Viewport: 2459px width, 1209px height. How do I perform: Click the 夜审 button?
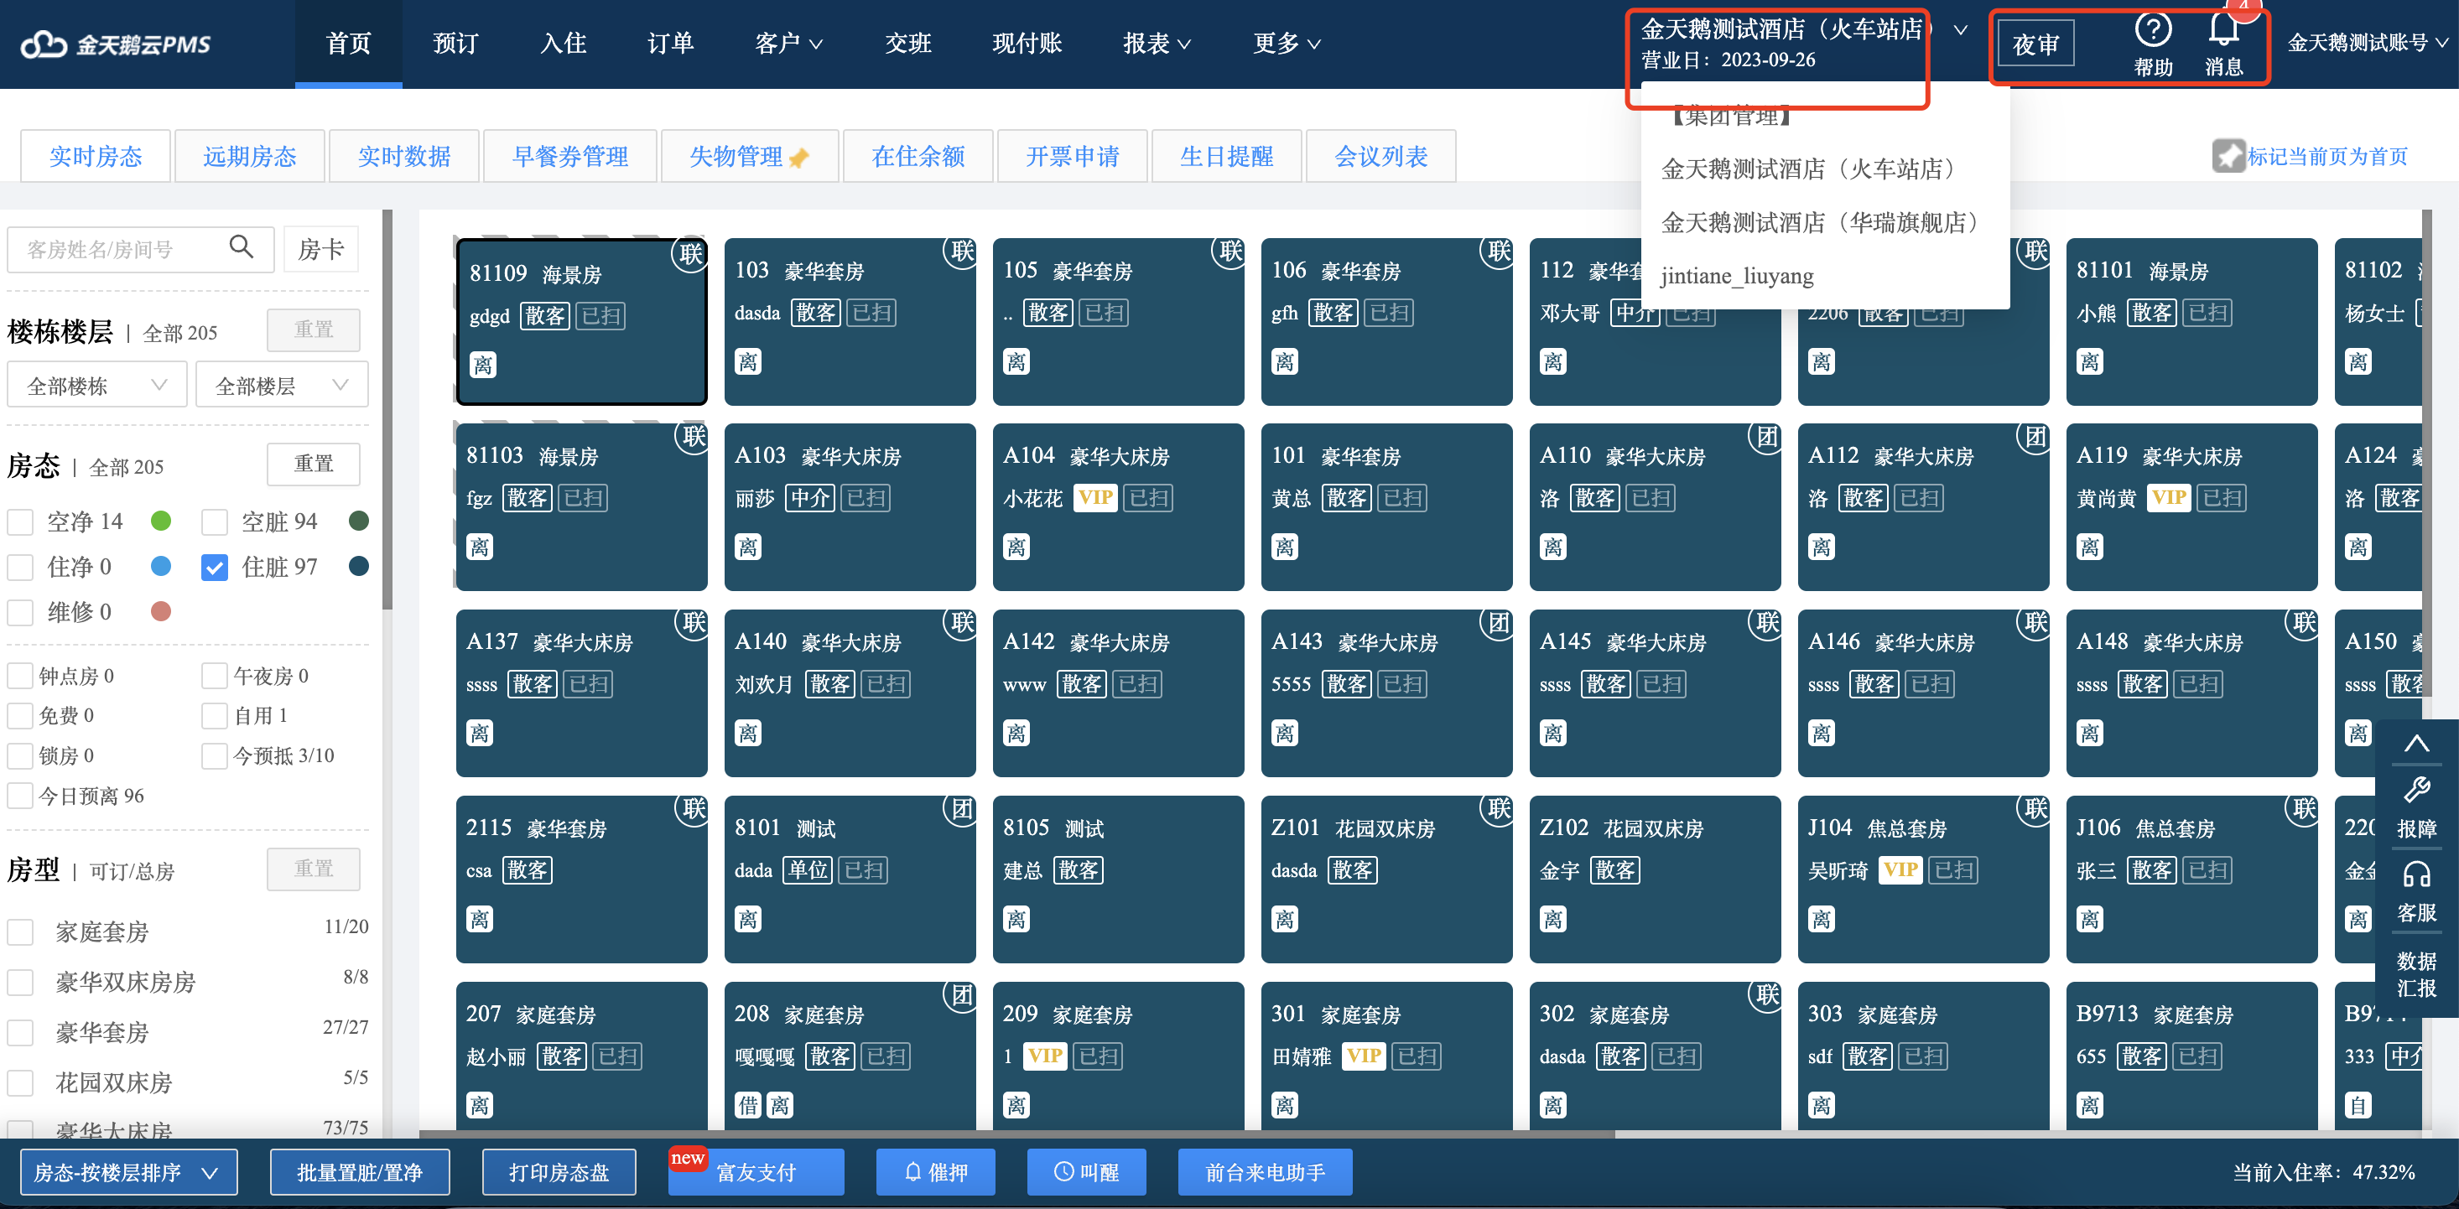pos(2035,44)
